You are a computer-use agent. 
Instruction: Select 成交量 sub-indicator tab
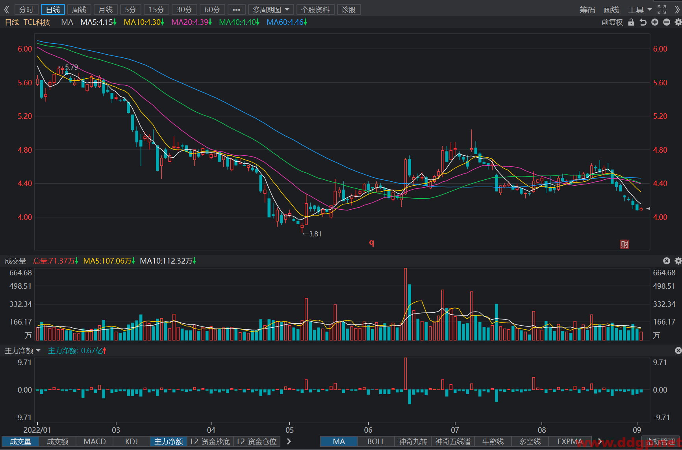point(20,441)
